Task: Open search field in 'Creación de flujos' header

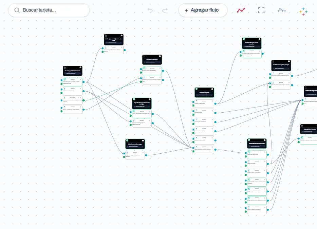Action: 204,95
